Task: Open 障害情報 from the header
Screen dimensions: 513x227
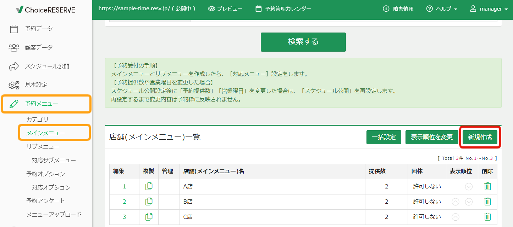Action: click(398, 9)
